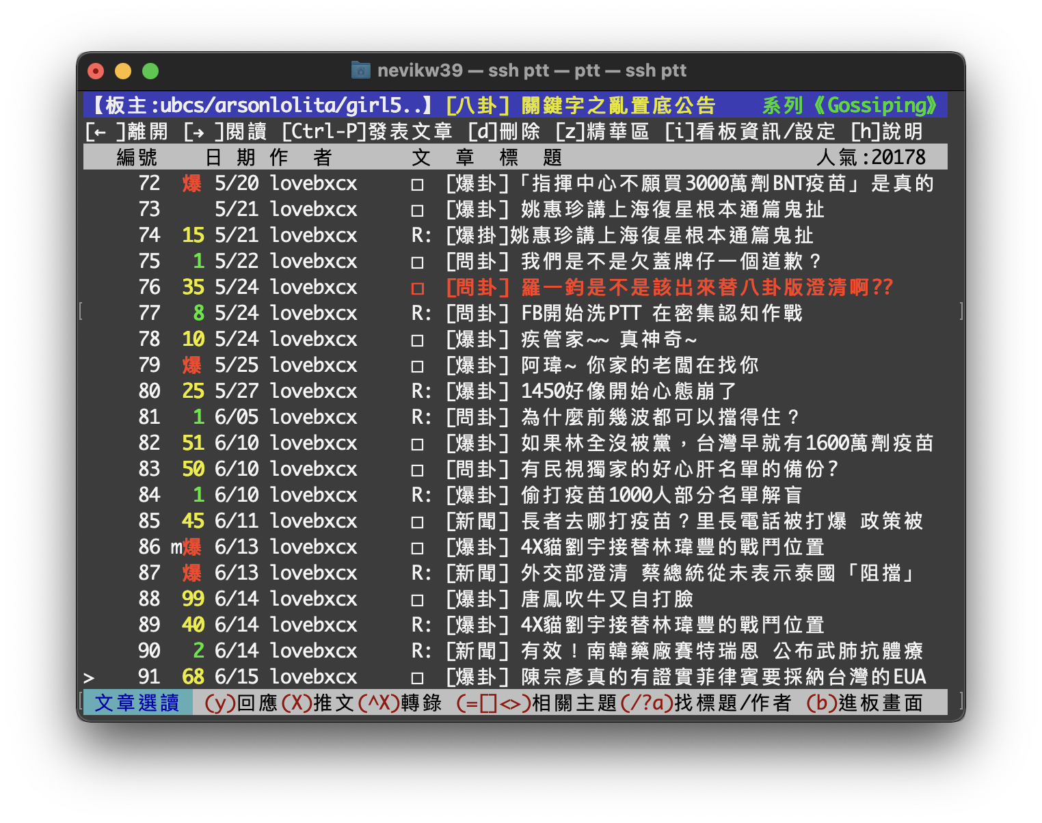Click the '文章選讀' status label

coord(137,703)
